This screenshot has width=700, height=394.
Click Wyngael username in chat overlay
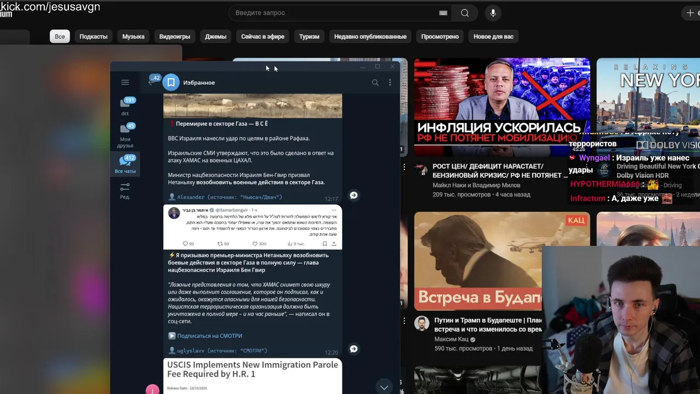594,158
